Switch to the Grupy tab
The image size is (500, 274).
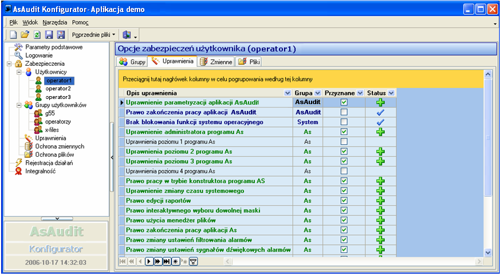coord(132,61)
